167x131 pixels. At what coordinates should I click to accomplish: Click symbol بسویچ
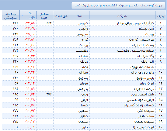[x=83, y=78]
